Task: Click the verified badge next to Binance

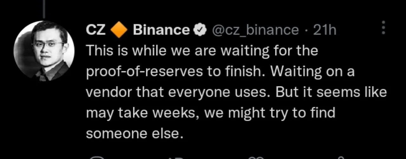Action: [200, 30]
